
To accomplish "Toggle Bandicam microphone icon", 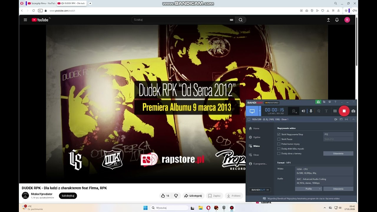I will [311, 111].
